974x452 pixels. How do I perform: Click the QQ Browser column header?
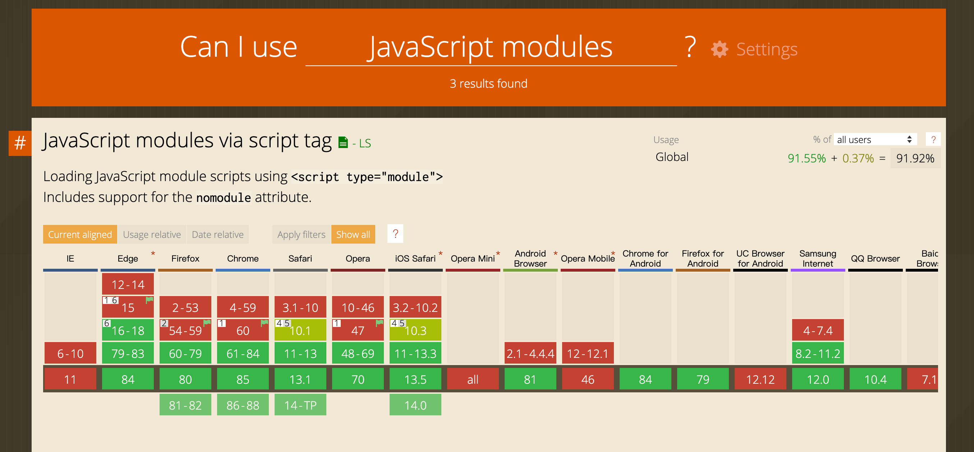click(x=875, y=258)
